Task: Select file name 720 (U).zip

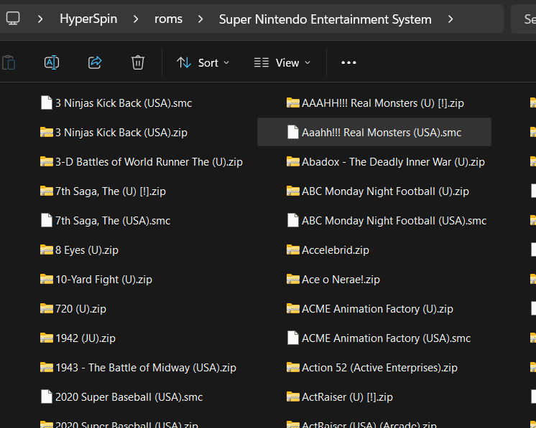Action: 81,309
